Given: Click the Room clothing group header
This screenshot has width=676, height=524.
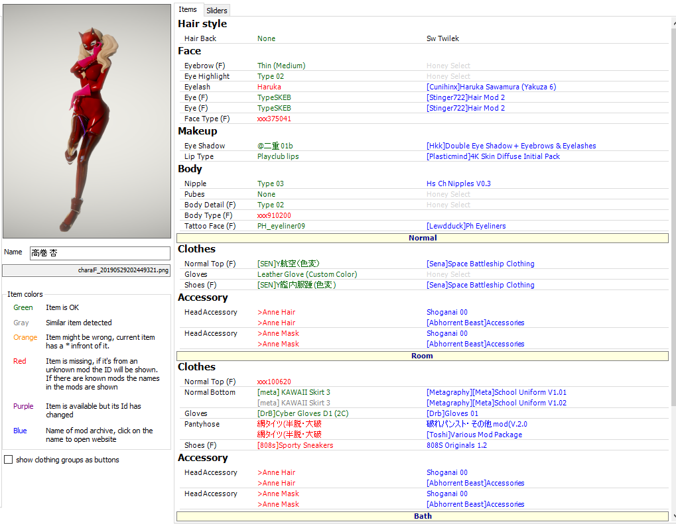Looking at the screenshot, I should click(423, 356).
